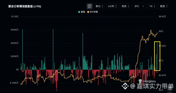The height and width of the screenshot is (93, 176).
Task: Click the $8万 right price axis label
Action: click(161, 31)
